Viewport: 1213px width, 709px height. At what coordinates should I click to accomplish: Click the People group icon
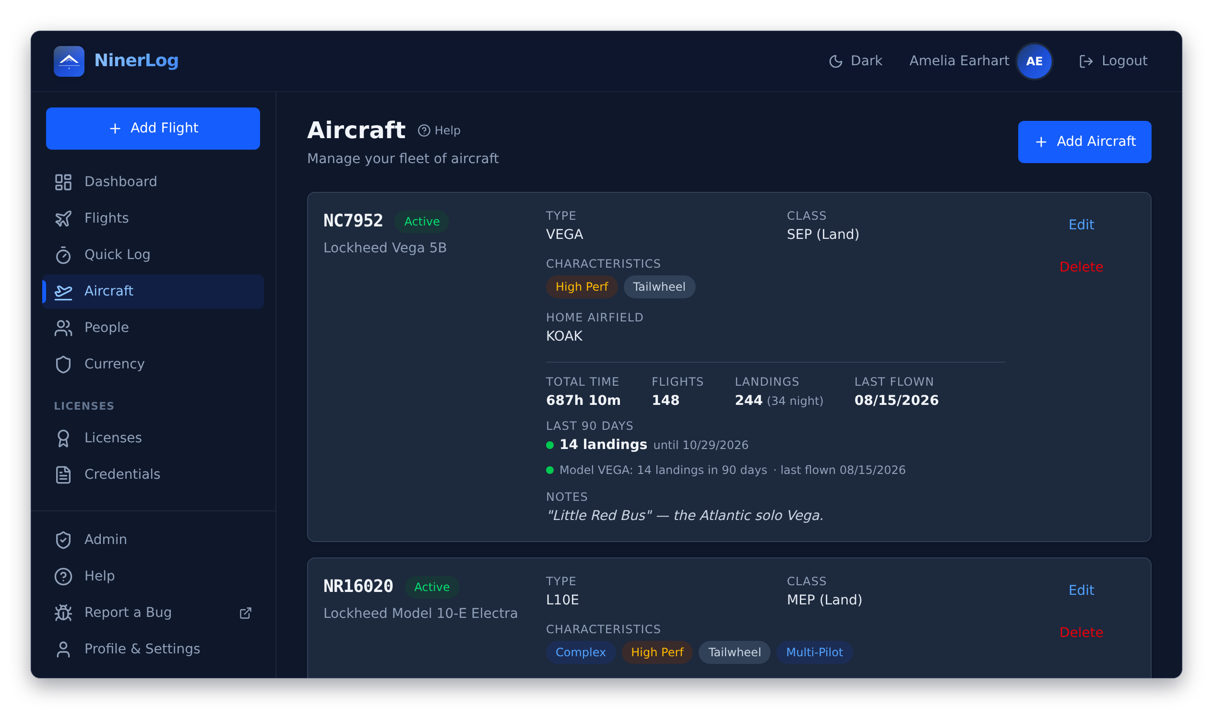(63, 328)
